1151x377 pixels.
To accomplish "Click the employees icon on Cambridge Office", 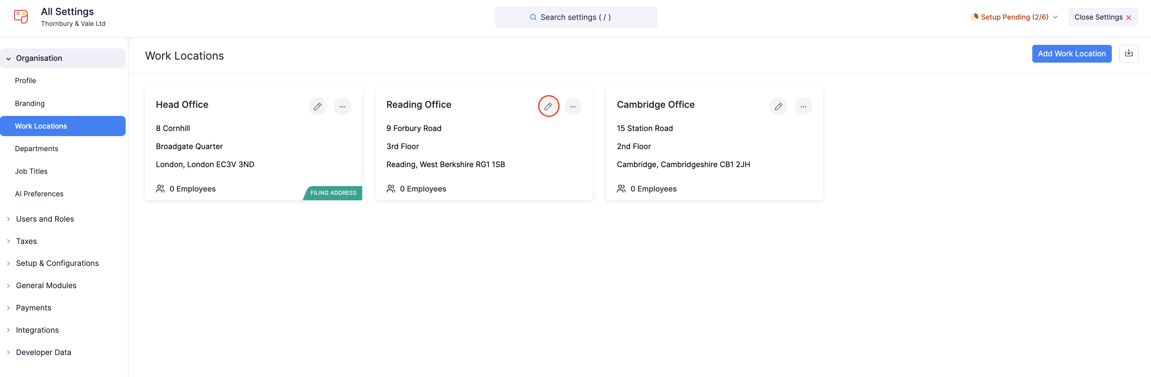I will pos(621,188).
